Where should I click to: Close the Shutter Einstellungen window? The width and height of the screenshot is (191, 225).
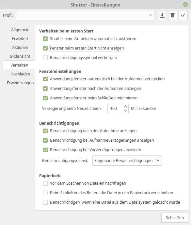(x=185, y=5)
